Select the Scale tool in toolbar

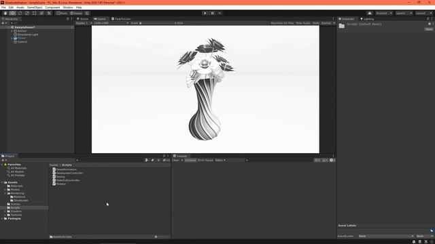coord(27,13)
